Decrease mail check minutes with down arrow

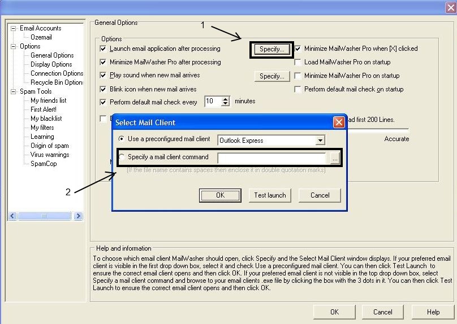(226, 104)
